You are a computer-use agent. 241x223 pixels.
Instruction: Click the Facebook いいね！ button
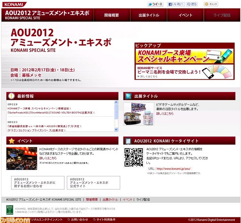(x=176, y=4)
